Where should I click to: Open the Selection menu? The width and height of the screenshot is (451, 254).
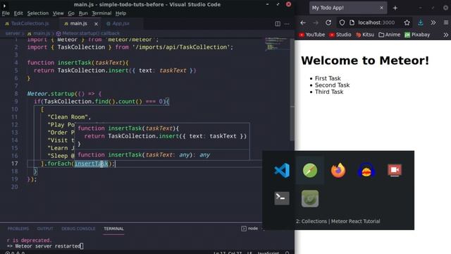tap(37, 13)
